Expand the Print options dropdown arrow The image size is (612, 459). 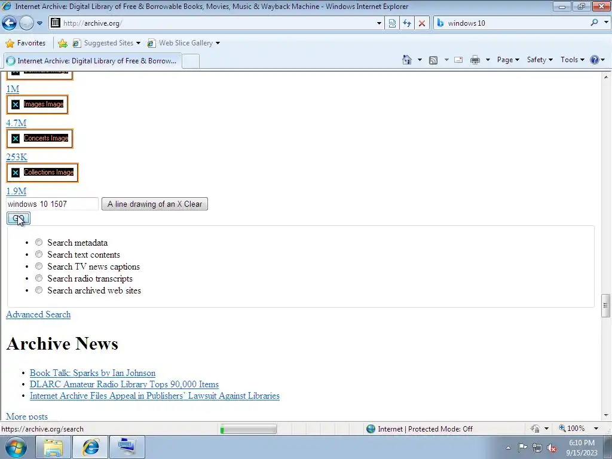(x=488, y=60)
